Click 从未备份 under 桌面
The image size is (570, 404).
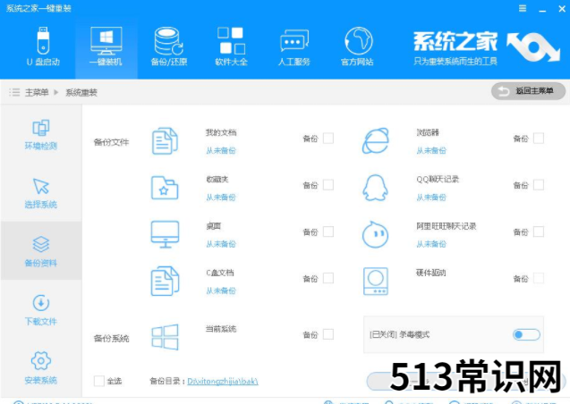click(x=221, y=244)
